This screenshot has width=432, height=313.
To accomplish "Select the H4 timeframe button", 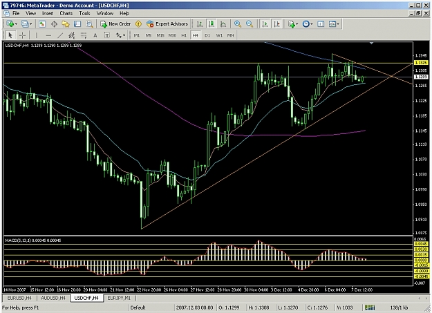I will (x=196, y=35).
